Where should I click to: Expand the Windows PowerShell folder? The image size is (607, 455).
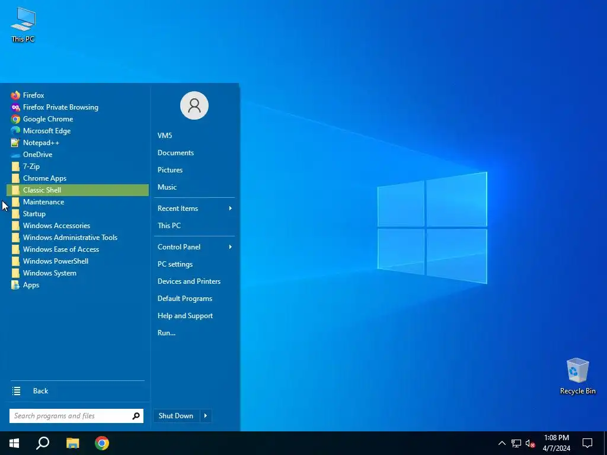[78, 261]
